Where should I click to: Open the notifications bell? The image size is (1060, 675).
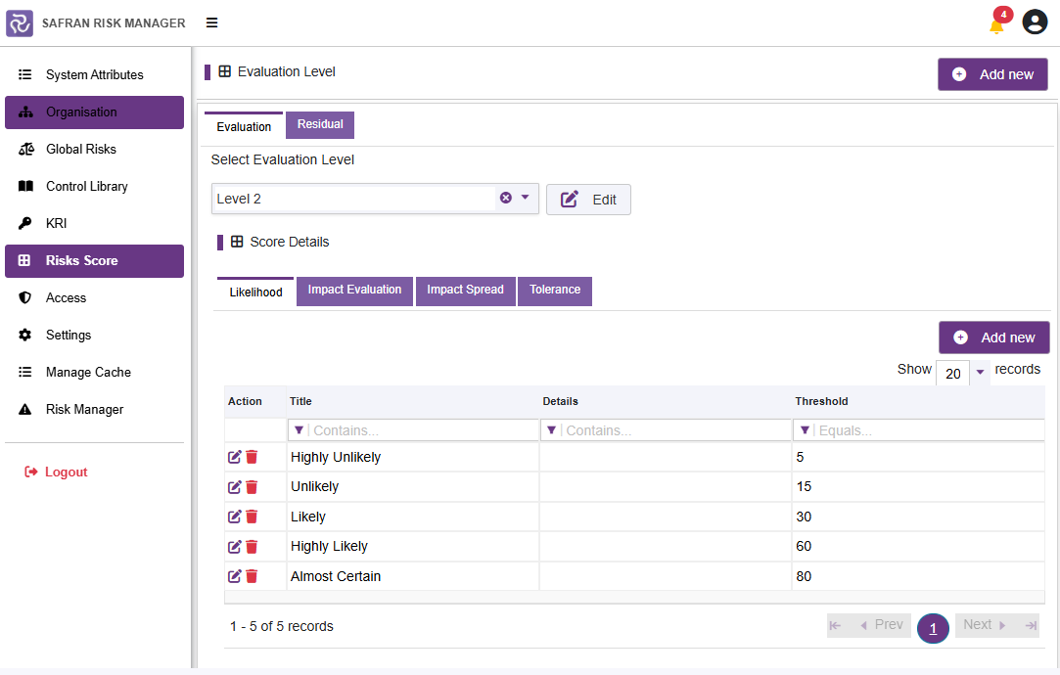(996, 26)
